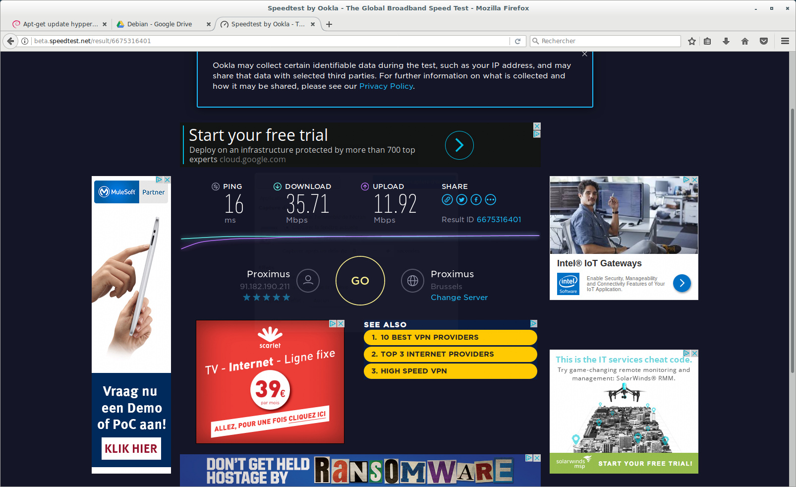This screenshot has width=796, height=487.
Task: Click the blue arrow button in the Intel ad
Action: (682, 283)
